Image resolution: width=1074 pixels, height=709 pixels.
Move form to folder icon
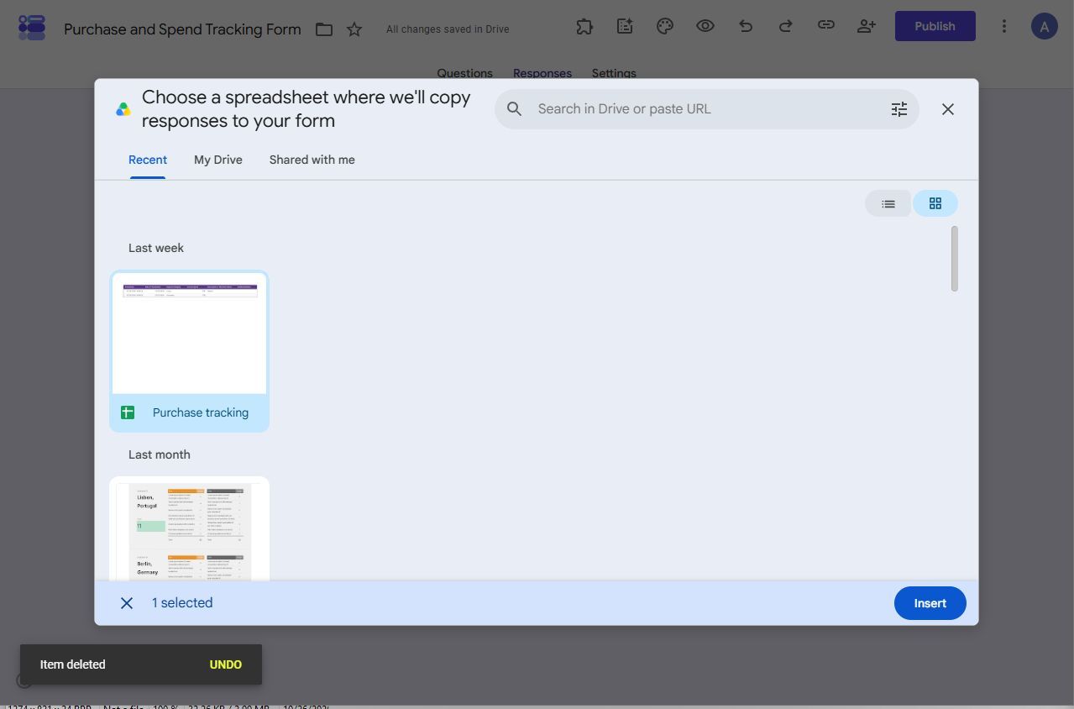coord(324,29)
